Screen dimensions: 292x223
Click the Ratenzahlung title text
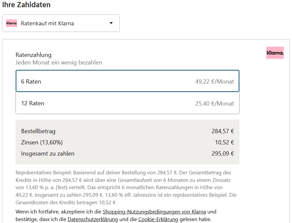click(x=34, y=55)
